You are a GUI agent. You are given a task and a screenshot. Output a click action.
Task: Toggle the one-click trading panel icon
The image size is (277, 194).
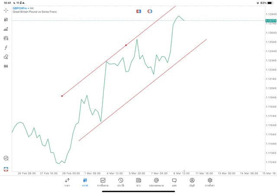pos(138,11)
